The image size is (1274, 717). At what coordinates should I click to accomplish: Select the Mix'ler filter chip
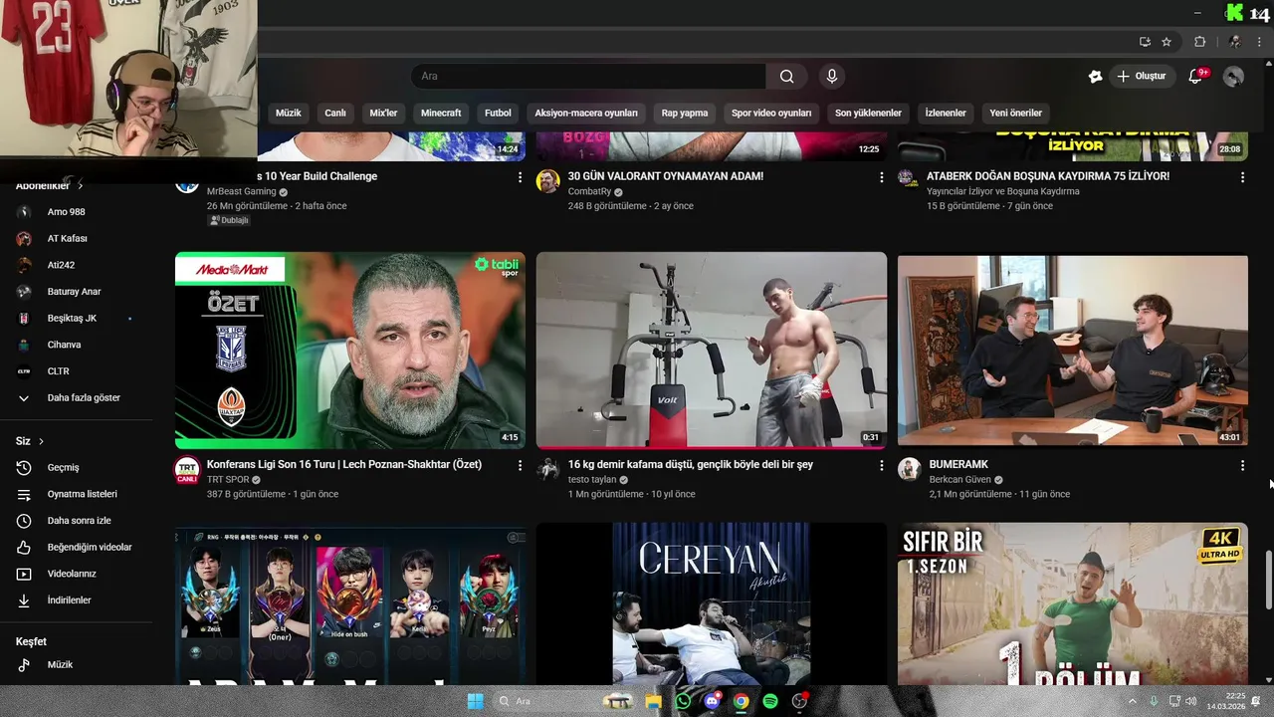coord(383,113)
